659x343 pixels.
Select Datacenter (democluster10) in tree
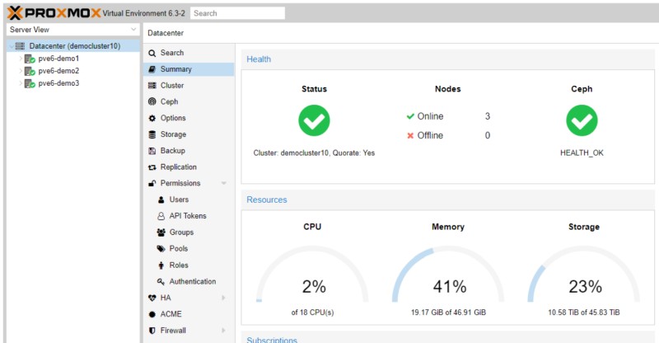[75, 46]
